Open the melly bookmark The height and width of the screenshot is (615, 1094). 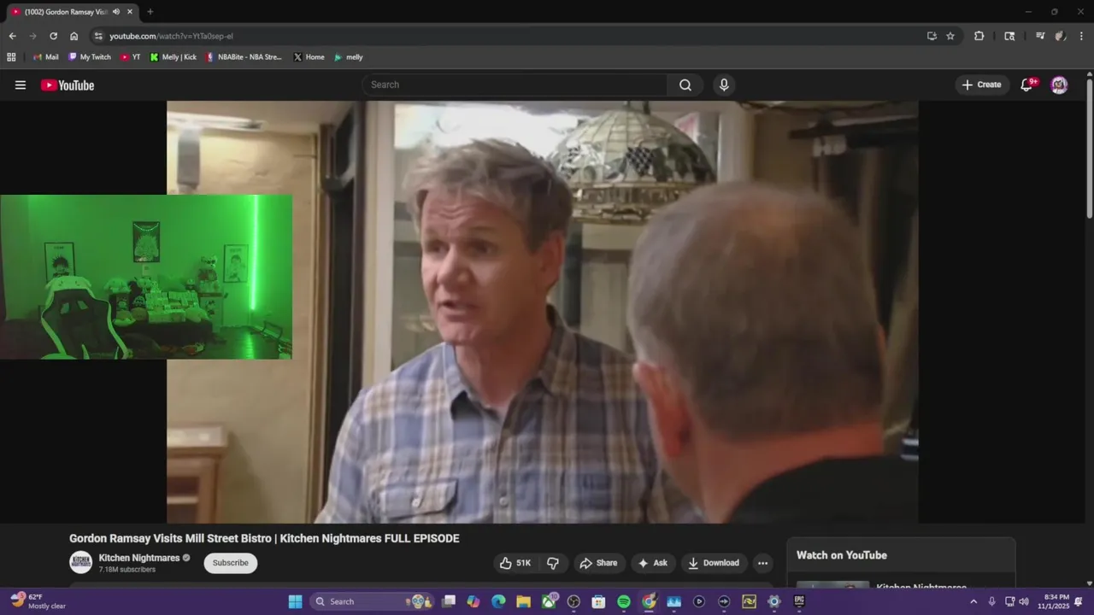(348, 57)
